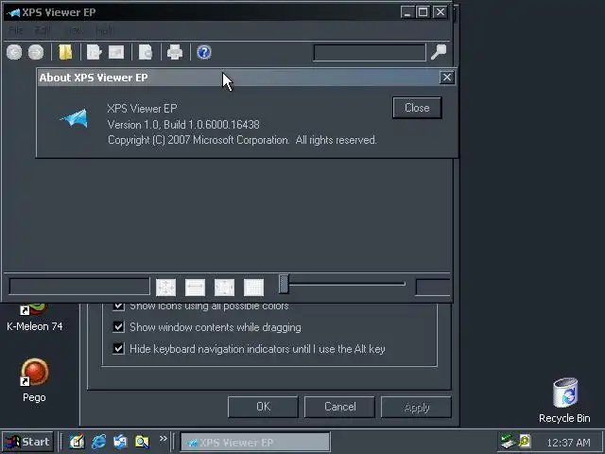
Task: Select the Pego desktop shortcut
Action: coord(34,380)
